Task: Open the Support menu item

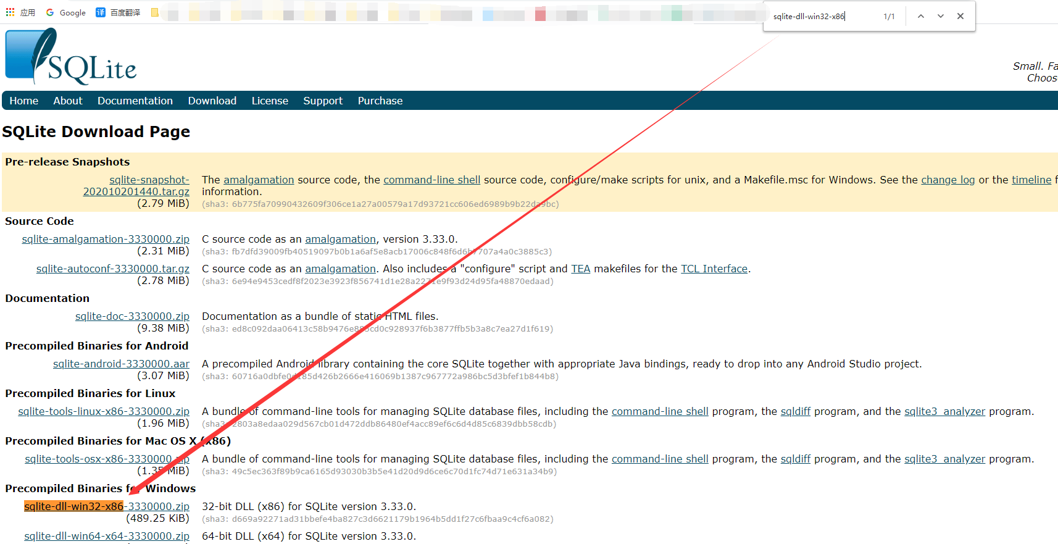Action: pyautogui.click(x=323, y=101)
